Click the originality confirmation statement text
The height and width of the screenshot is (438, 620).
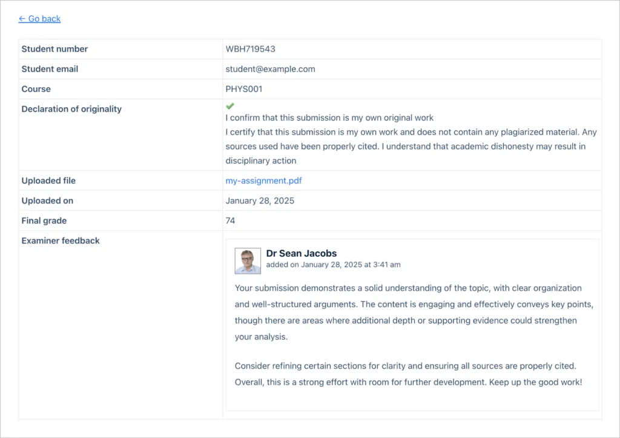tap(329, 118)
